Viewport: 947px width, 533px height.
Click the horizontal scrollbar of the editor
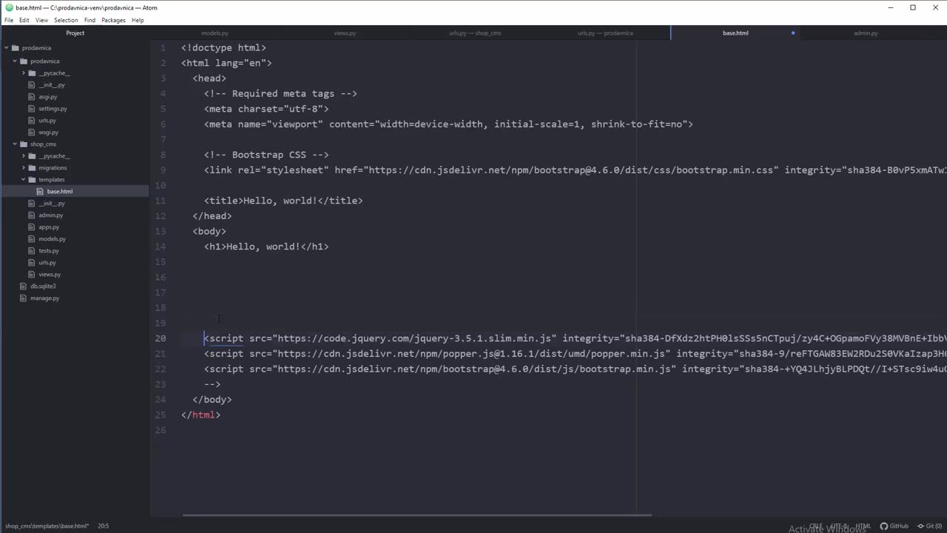(x=417, y=515)
